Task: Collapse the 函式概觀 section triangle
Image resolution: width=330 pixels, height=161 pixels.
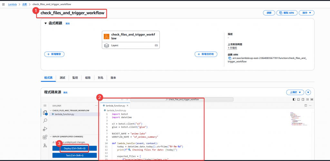Action: pos(45,23)
